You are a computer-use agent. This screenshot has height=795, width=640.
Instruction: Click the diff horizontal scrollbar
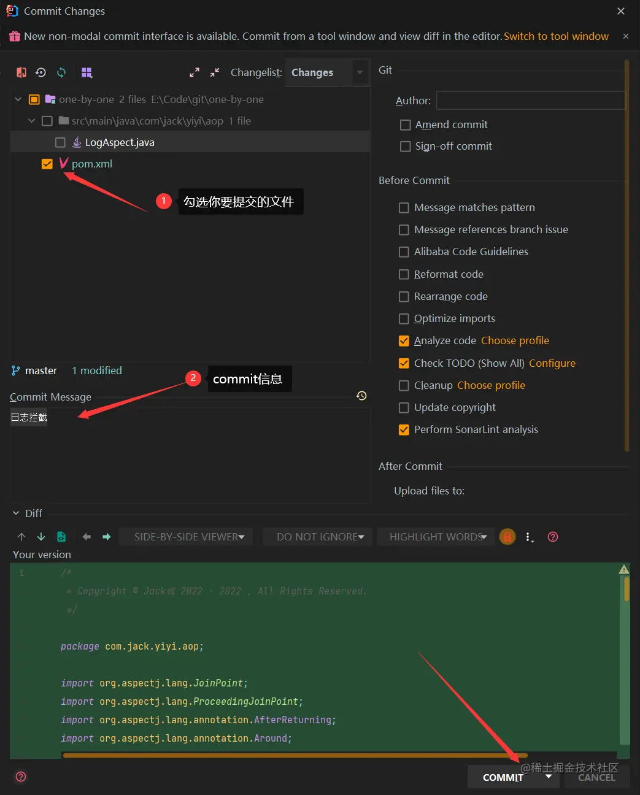click(295, 755)
